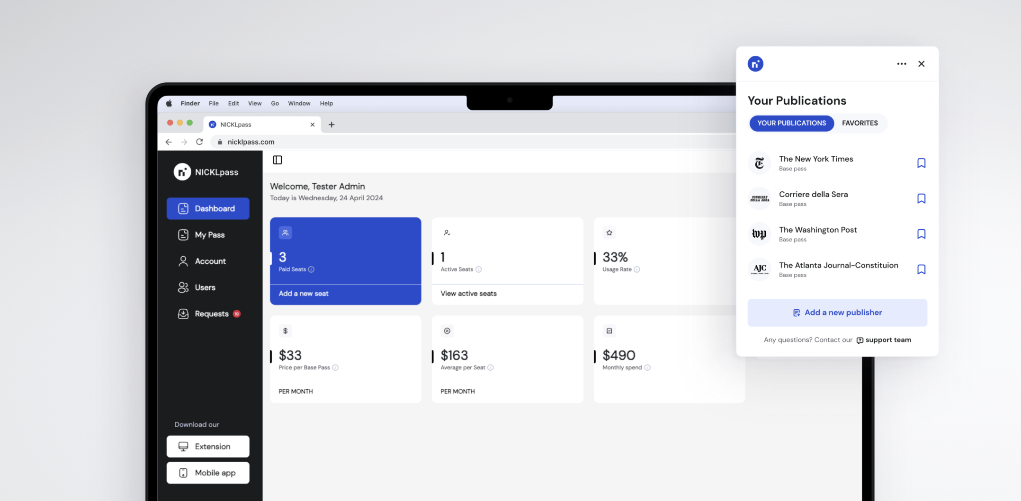Open the Apple menu
Viewport: 1021px width, 501px height.
(169, 103)
